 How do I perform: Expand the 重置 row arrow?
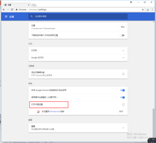tap(123, 128)
